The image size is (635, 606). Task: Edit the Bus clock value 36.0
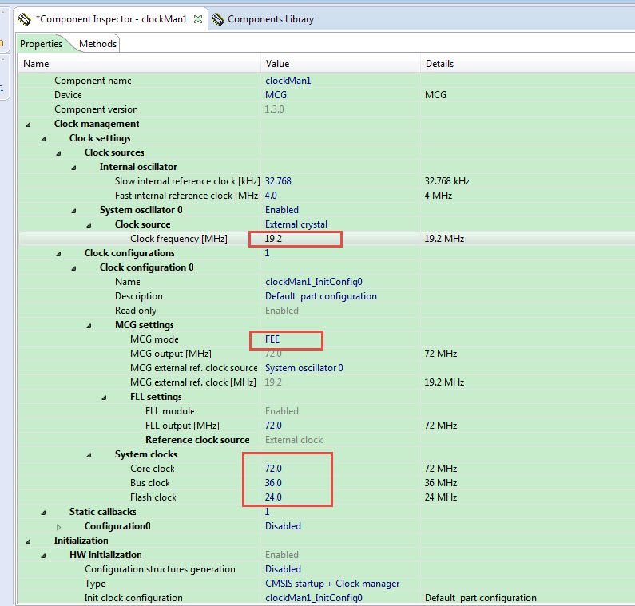(x=273, y=483)
